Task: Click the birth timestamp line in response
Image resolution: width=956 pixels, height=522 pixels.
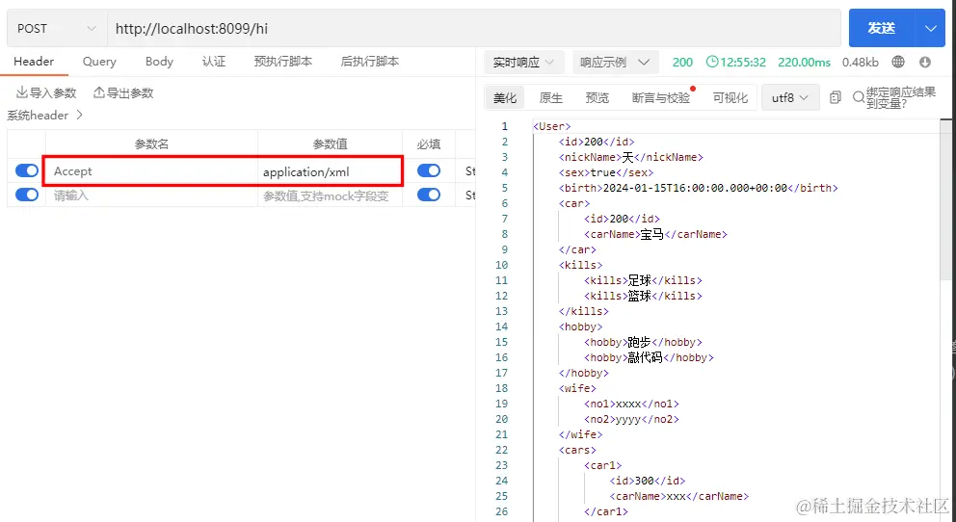Action: point(698,188)
